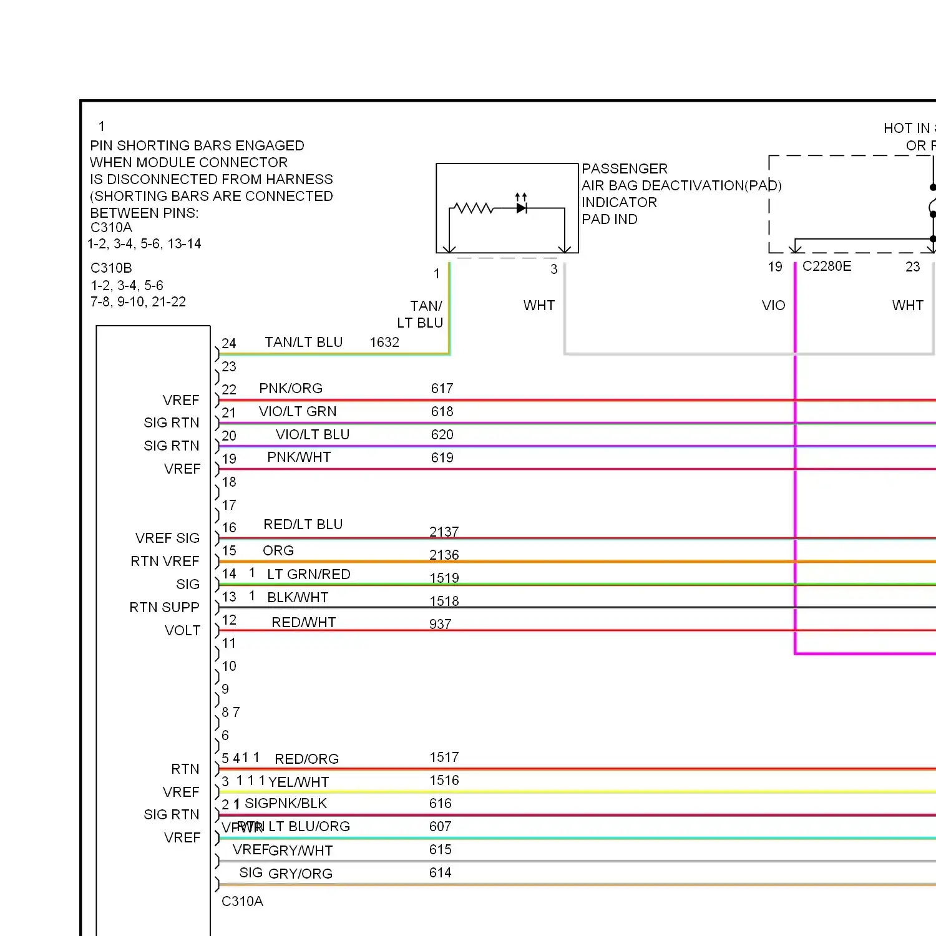This screenshot has height=936, width=936.
Task: Click the '7-8, 9-10, 21-22' pin list
Action: (x=139, y=302)
